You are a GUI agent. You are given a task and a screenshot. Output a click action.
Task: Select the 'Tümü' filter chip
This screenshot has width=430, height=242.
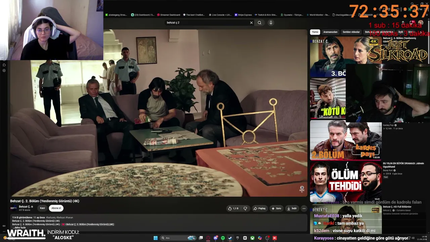(x=315, y=32)
